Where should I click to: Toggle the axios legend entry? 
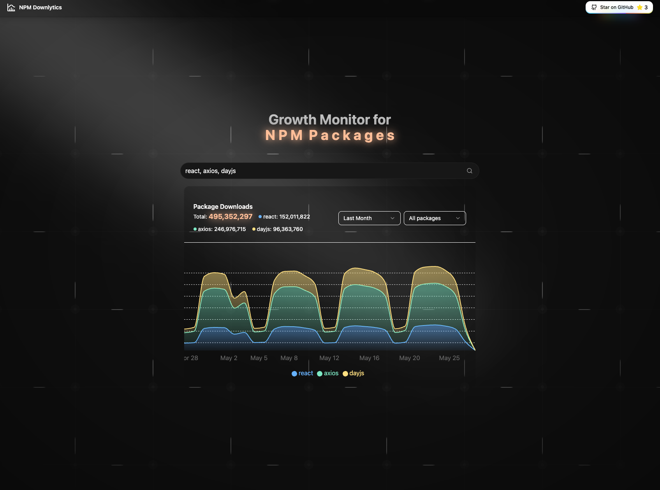(328, 373)
